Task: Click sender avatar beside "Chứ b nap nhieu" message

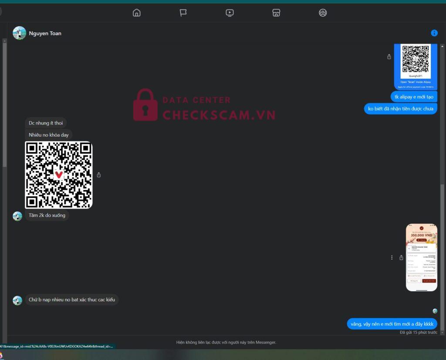Action: coord(17,300)
